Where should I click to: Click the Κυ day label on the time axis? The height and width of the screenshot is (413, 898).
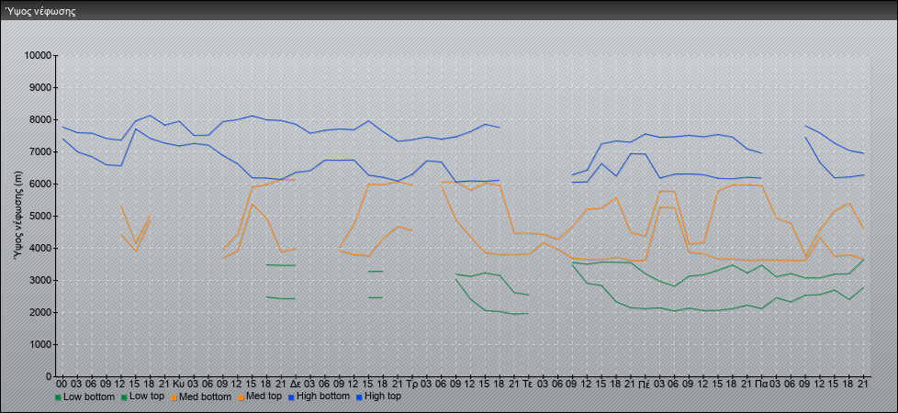[x=179, y=385]
